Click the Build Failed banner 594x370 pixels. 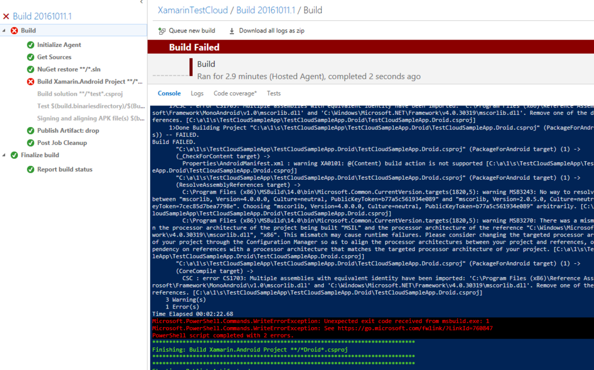coord(371,47)
